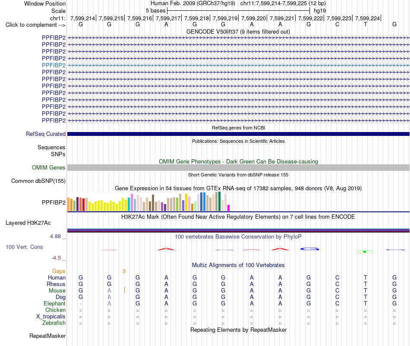Click the "chr11:7,599,214-7,599,225 (12 bp)" range text
Screen dimensions: 410x346
tap(283, 3)
